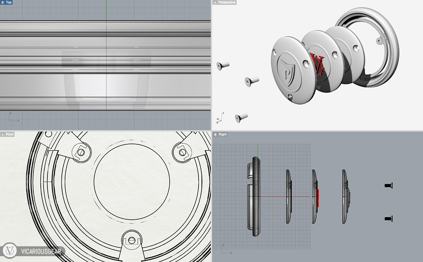Select the upper screw in the Right viewport
This screenshot has height=262, width=423.
click(388, 185)
